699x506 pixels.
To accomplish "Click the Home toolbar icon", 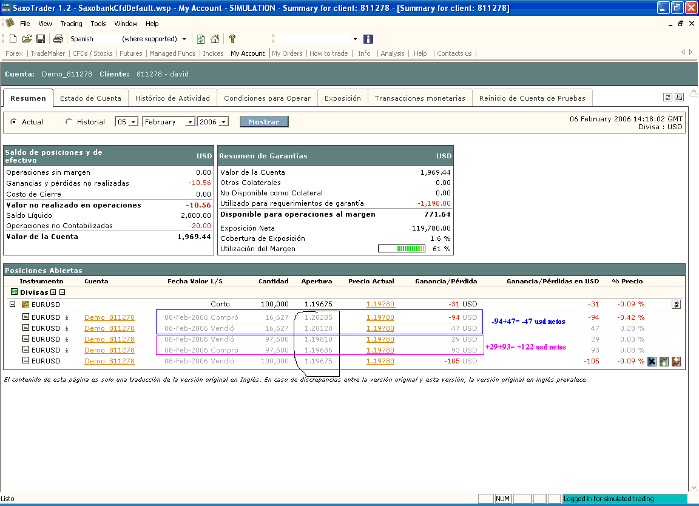I will [x=215, y=39].
